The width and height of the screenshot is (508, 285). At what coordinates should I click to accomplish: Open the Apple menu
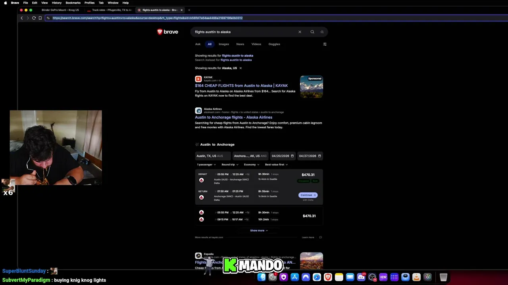5,3
